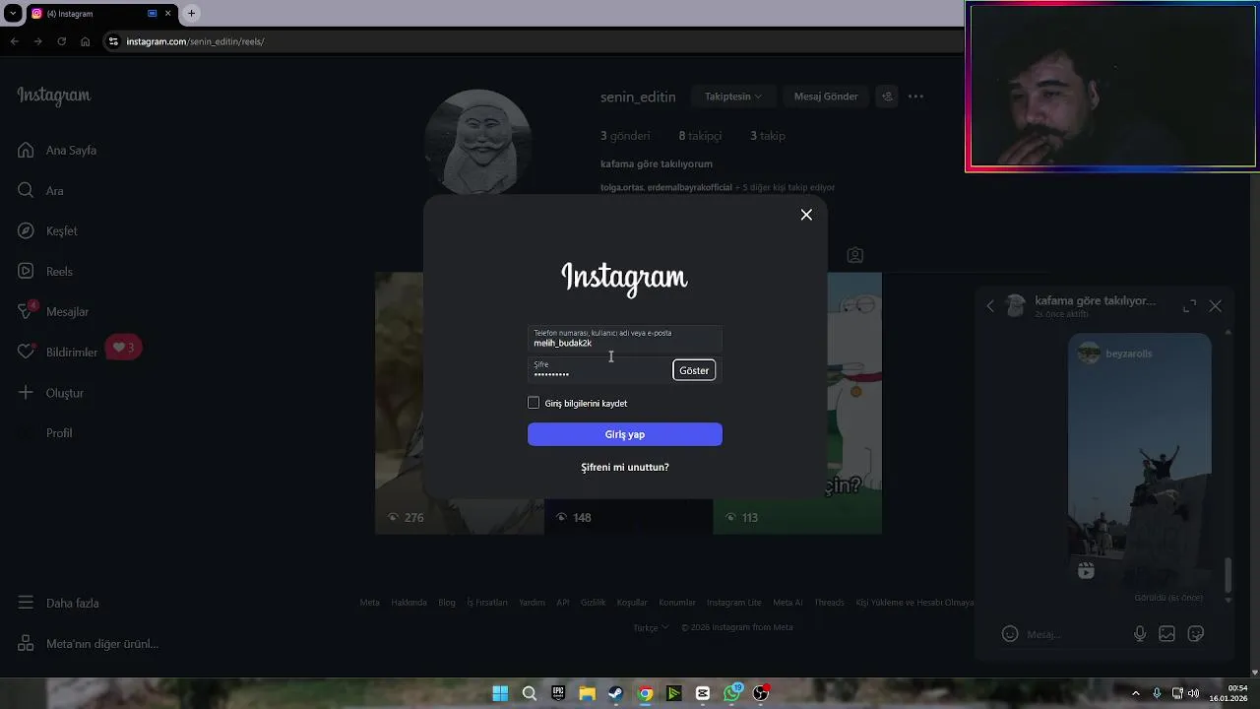The image size is (1260, 709).
Task: Click the chat panel scrollbar thumb
Action: (x=1228, y=573)
